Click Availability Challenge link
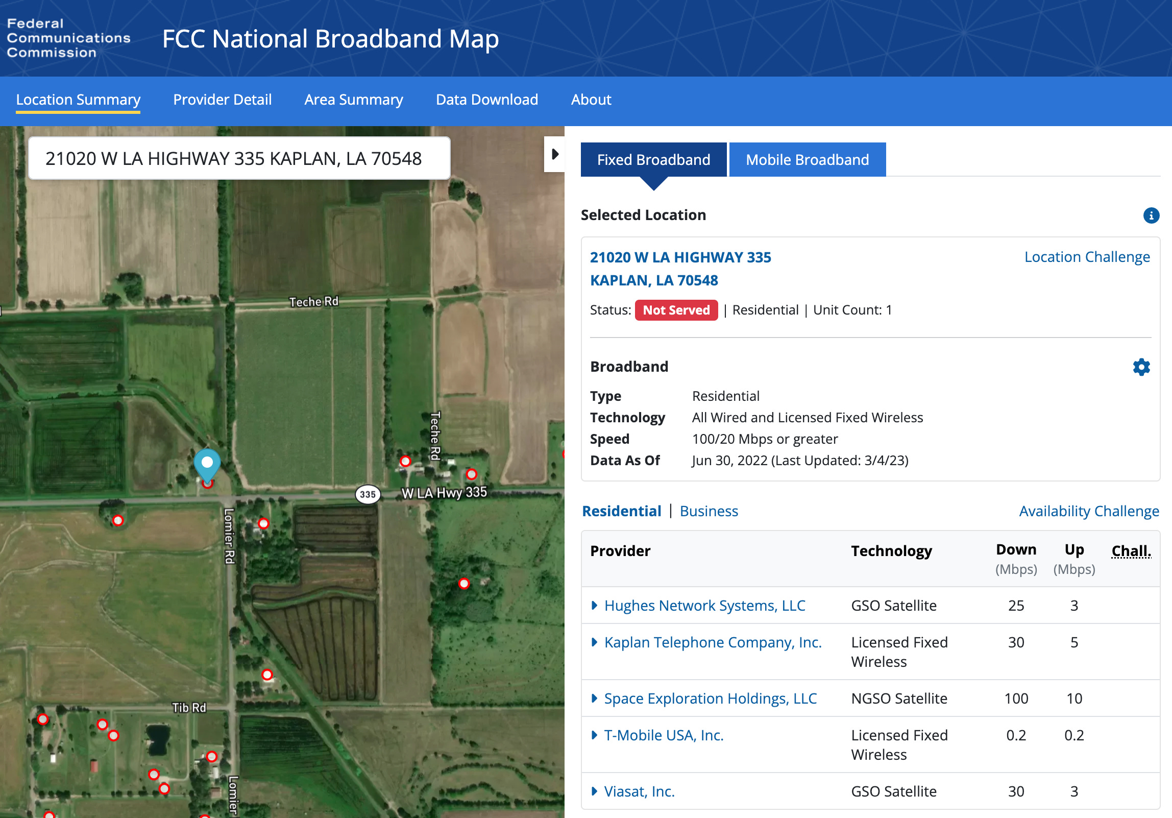 (1089, 511)
